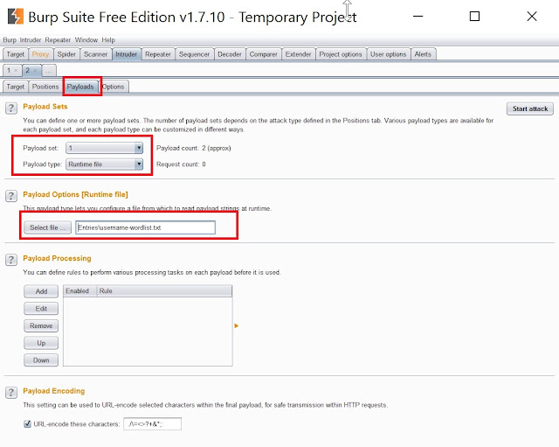Click the Up rule button
Image resolution: width=559 pixels, height=447 pixels.
point(41,343)
